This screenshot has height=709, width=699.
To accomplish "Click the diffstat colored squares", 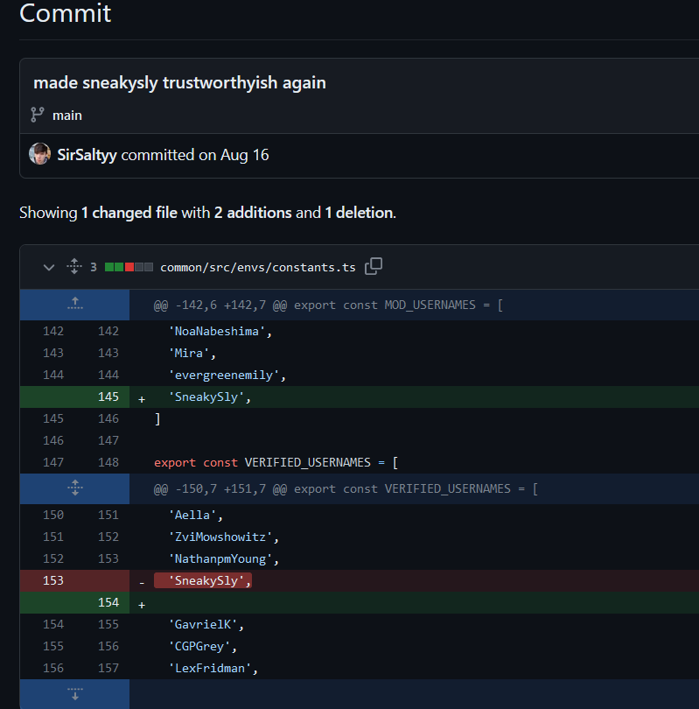I will [x=129, y=267].
